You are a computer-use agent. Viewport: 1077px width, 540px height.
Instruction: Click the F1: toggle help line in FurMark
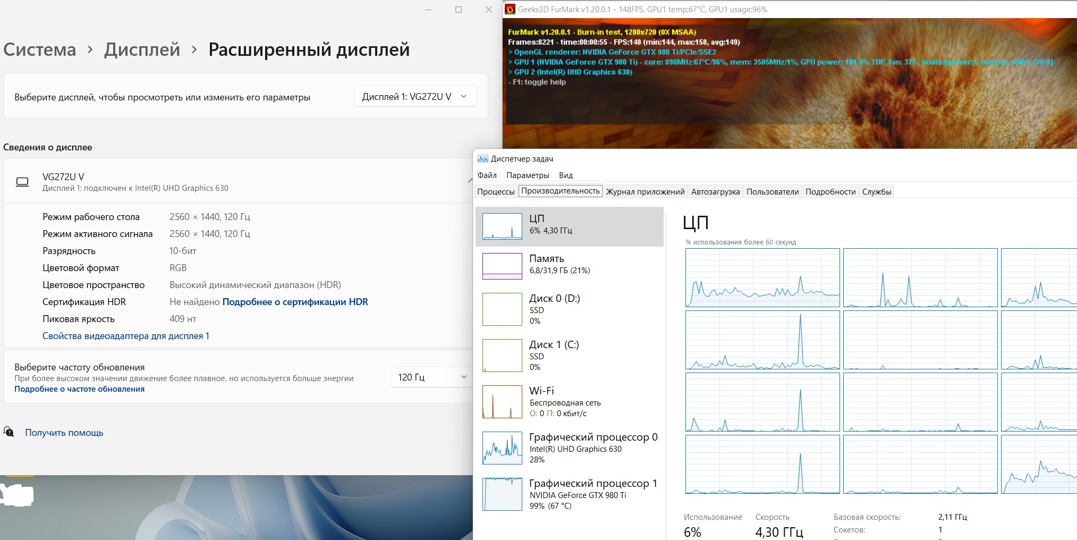pyautogui.click(x=537, y=82)
